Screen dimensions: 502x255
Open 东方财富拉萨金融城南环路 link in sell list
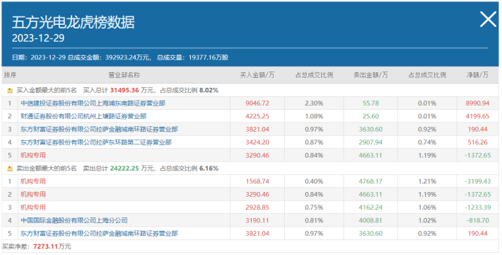pos(99,233)
